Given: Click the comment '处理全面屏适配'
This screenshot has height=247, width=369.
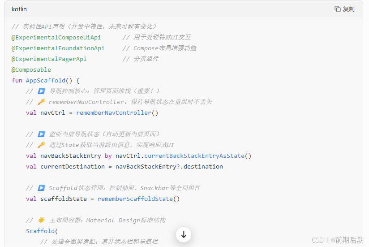Looking at the screenshot, I should (99, 242).
